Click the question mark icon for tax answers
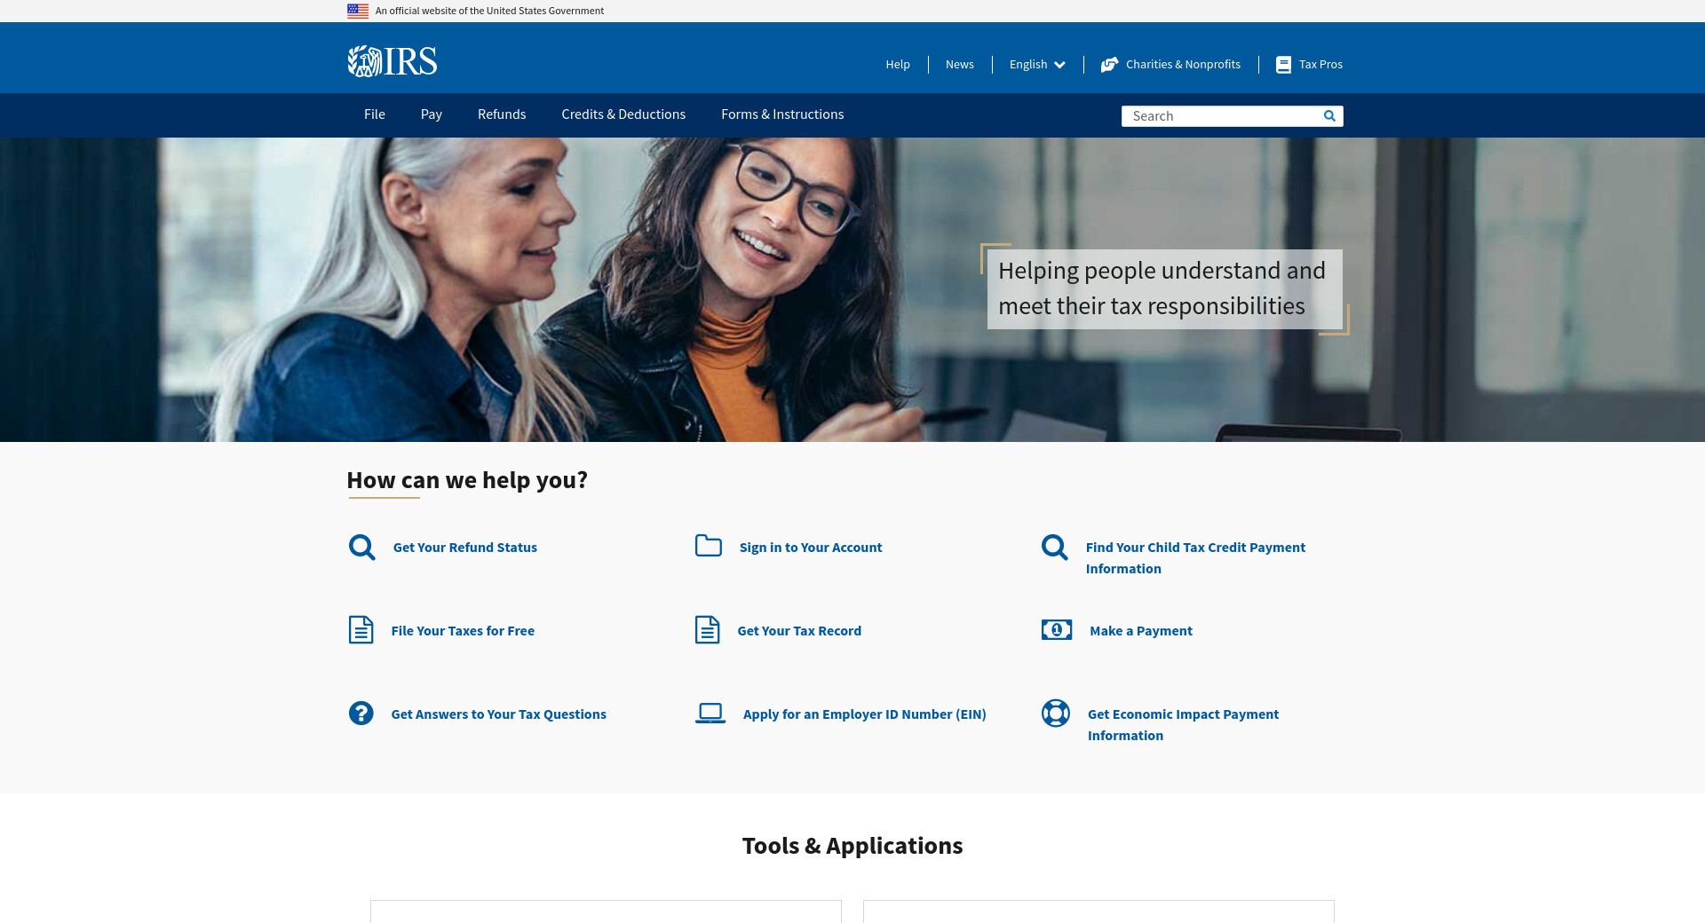1705x923 pixels. point(361,714)
